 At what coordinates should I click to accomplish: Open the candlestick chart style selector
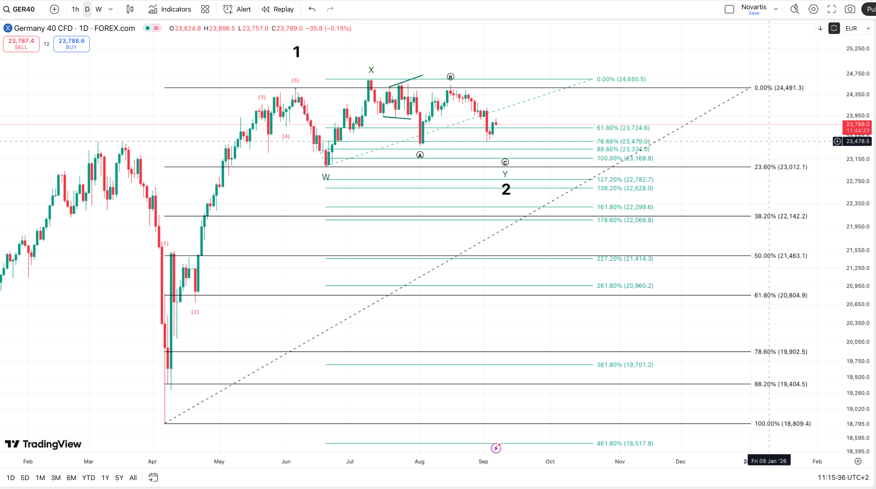coord(130,9)
